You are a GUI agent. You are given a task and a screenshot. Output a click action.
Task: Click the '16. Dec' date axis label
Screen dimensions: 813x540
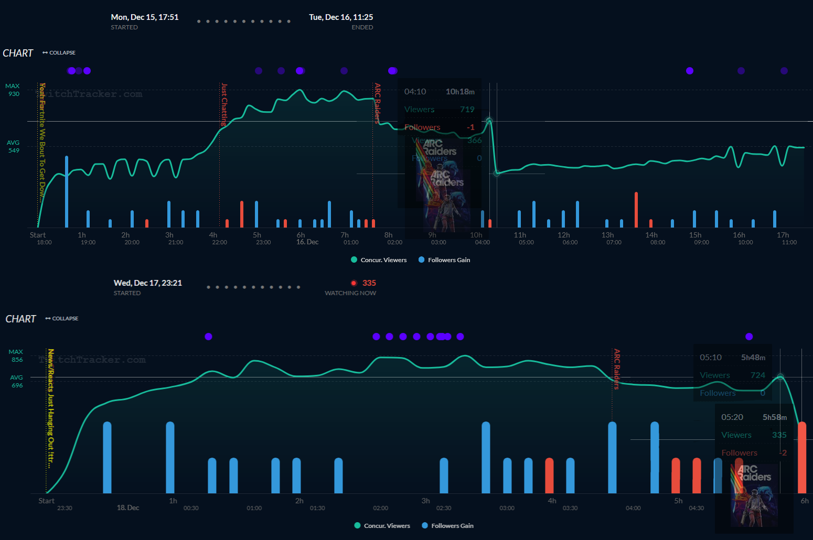coord(307,242)
